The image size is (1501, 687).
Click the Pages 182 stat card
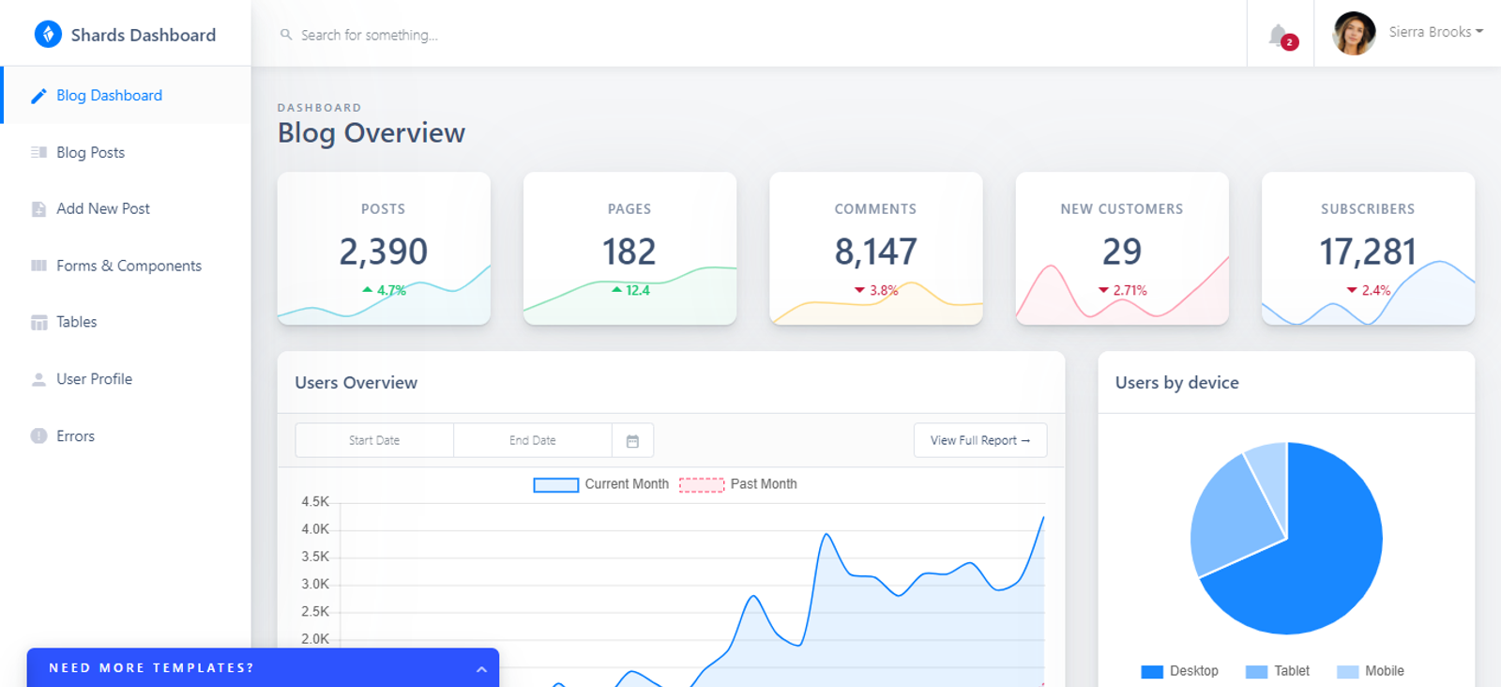coord(629,249)
